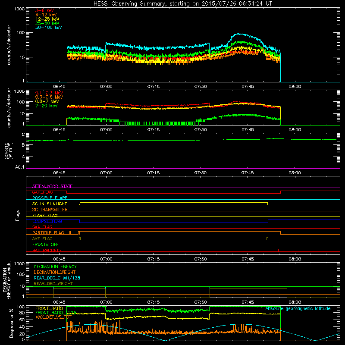The height and width of the screenshot is (345, 345).
Task: Click the 07:15 tick label under the MeV plot
Action: 154,130
